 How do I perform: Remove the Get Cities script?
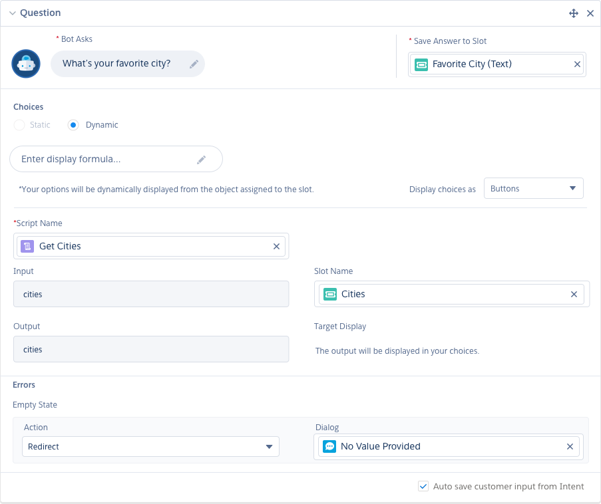[x=276, y=246]
